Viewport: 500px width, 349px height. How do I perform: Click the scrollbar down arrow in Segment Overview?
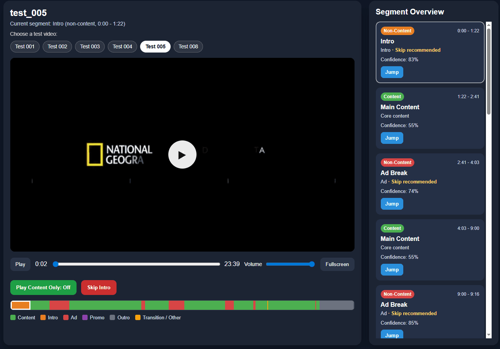[489, 335]
